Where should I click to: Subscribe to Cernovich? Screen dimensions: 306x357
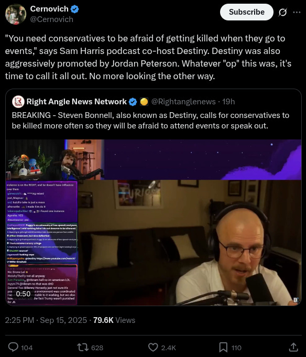247,12
